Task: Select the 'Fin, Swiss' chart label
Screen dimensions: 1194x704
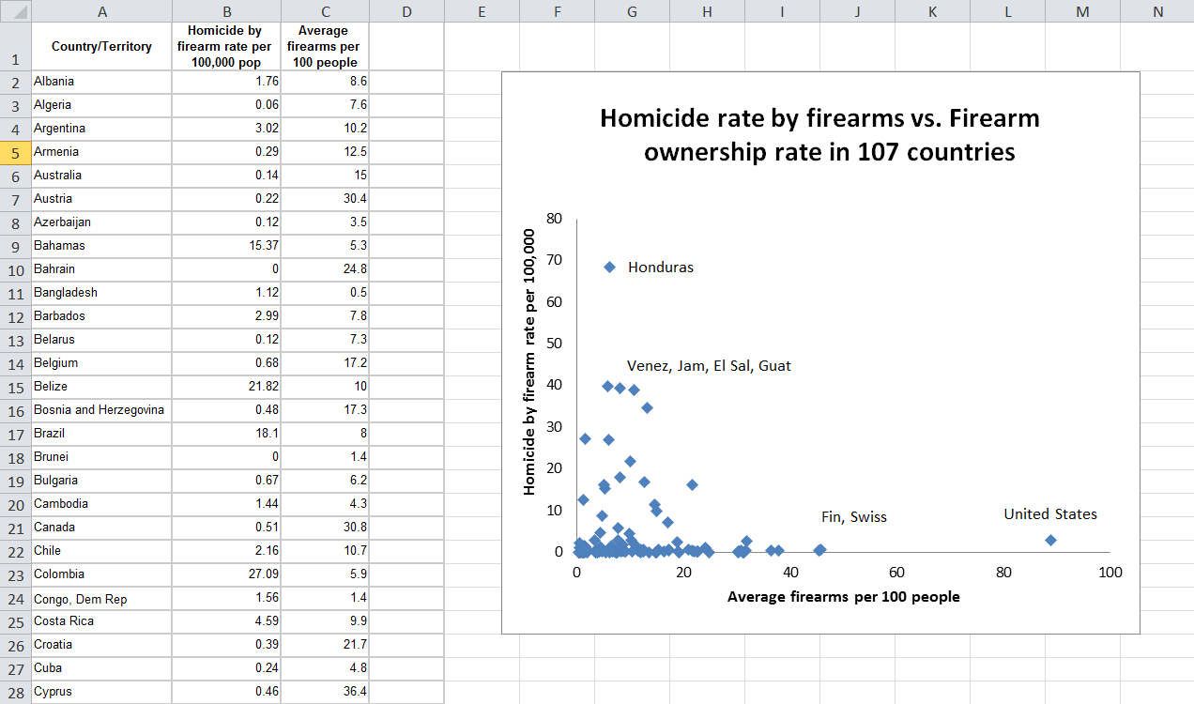Action: point(853,517)
